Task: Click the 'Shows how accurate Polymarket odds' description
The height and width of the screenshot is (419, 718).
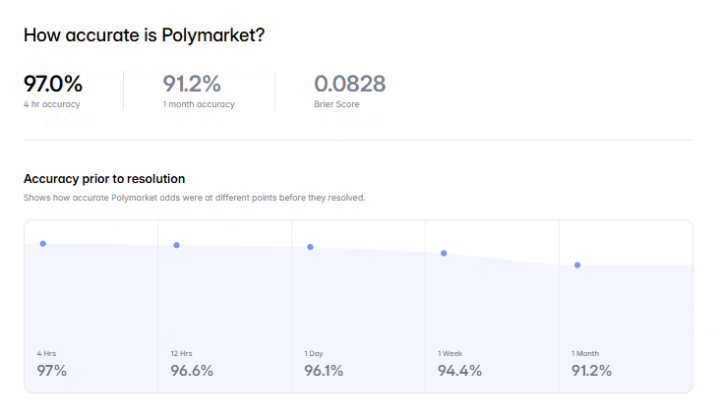Action: point(194,198)
